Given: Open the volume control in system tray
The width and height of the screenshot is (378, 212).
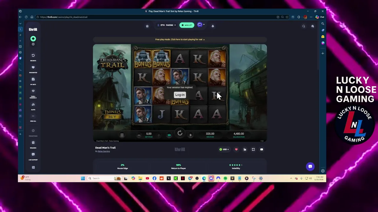Looking at the screenshot, I should point(310,178).
